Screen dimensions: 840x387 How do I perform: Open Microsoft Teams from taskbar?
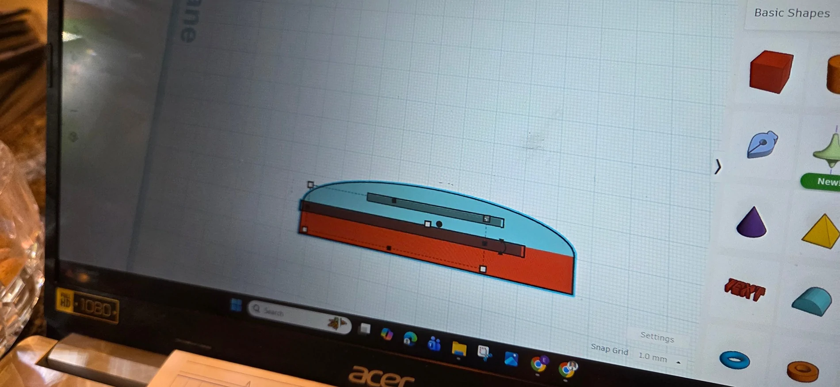coord(434,344)
